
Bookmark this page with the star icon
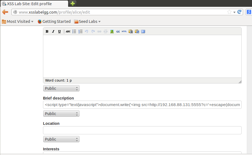point(229,12)
